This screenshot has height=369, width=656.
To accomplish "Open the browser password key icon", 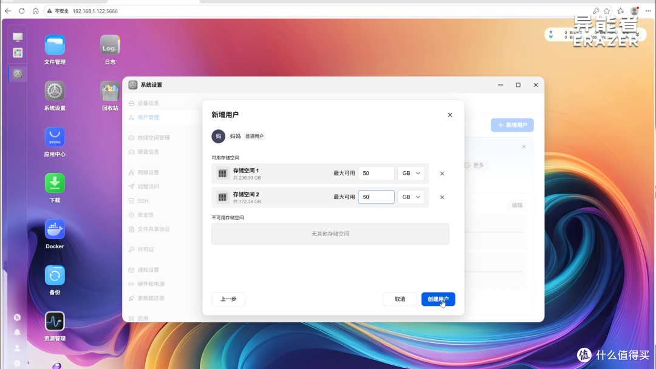I will [596, 11].
